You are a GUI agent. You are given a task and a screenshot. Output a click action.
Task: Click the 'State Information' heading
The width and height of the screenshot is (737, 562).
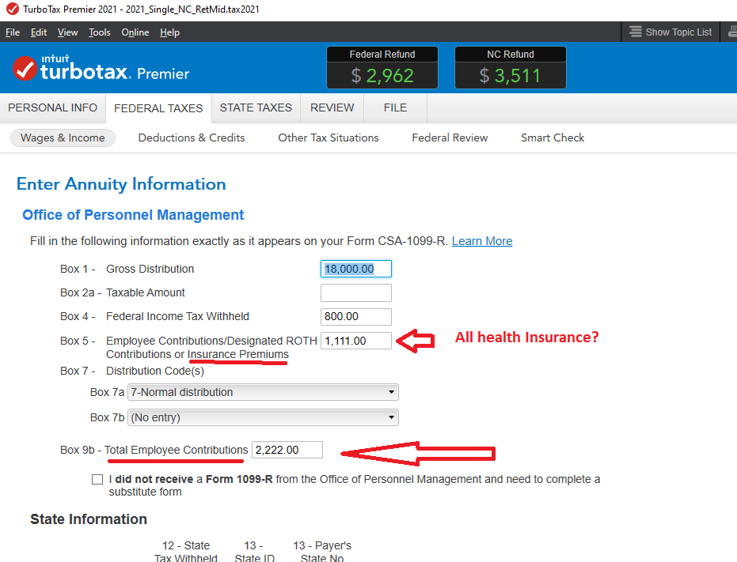[x=89, y=519]
